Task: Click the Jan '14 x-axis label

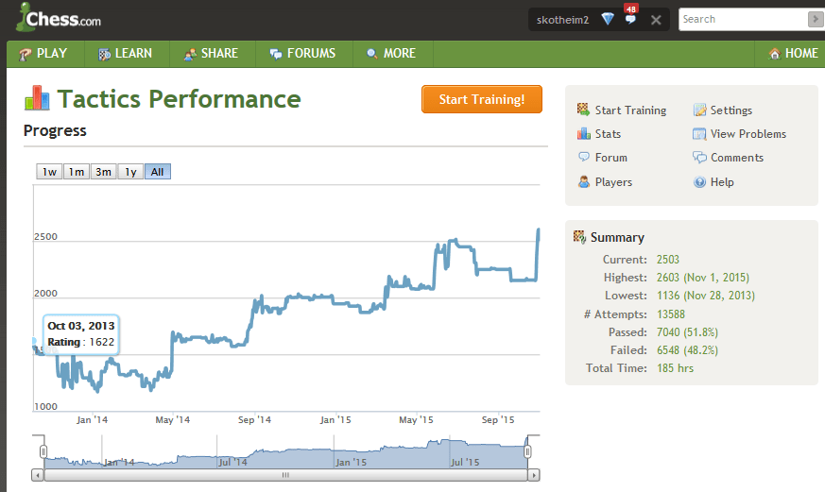Action: [92, 420]
